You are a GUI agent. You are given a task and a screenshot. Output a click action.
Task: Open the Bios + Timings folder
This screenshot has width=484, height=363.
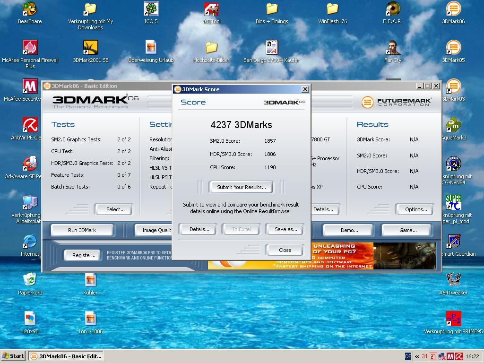click(x=272, y=9)
